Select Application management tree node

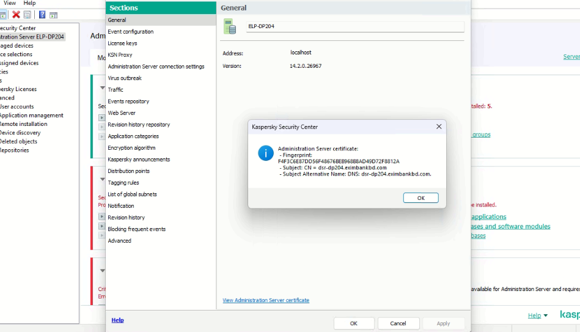tap(31, 116)
